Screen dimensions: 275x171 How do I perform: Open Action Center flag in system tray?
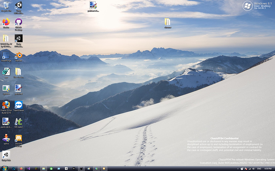pos(246,169)
